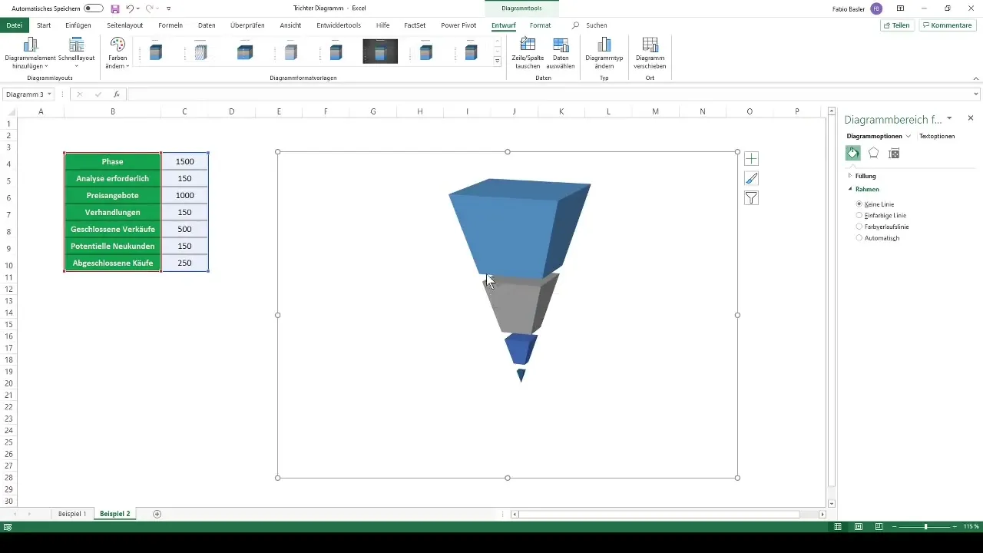Switch to the Beispiel 1 sheet tab

(x=72, y=514)
